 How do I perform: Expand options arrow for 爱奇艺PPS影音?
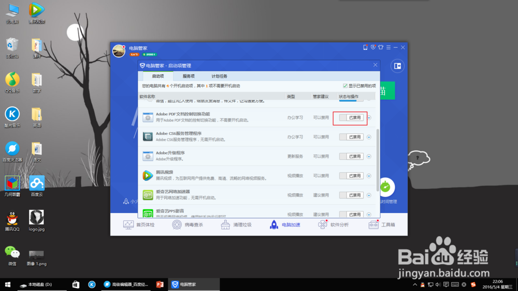369,215
